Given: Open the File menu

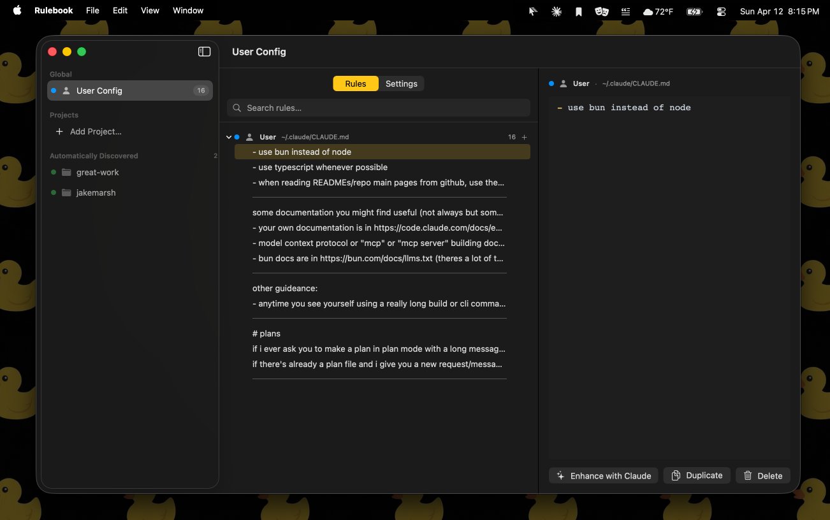Looking at the screenshot, I should pyautogui.click(x=92, y=11).
